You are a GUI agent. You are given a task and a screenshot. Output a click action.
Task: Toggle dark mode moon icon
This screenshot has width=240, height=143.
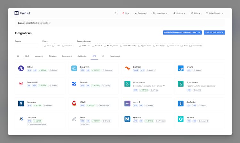pyautogui.click(x=116, y=13)
